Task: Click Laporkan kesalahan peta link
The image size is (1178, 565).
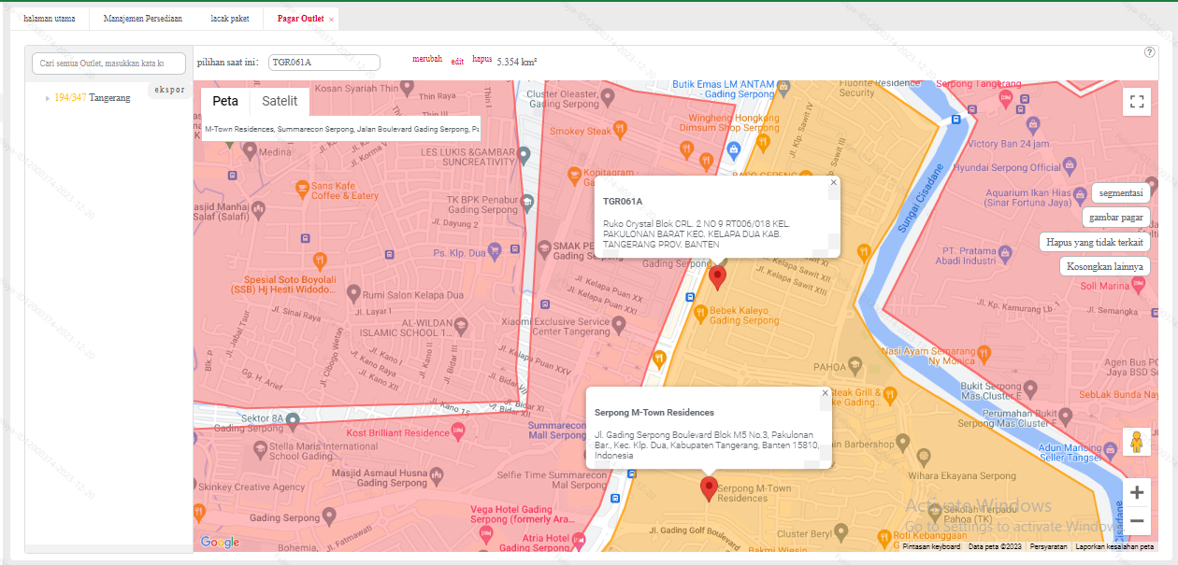Action: pyautogui.click(x=1115, y=546)
